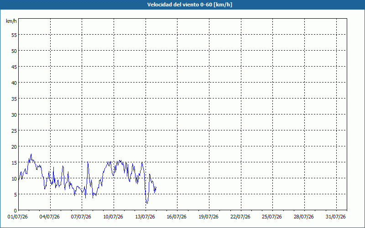Click the 31/07/26 date label

pos(336,217)
